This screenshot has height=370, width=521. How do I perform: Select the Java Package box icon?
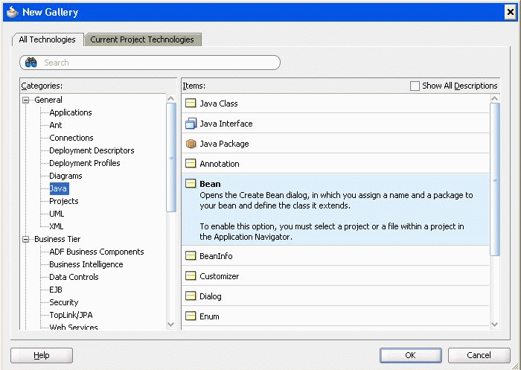(191, 144)
